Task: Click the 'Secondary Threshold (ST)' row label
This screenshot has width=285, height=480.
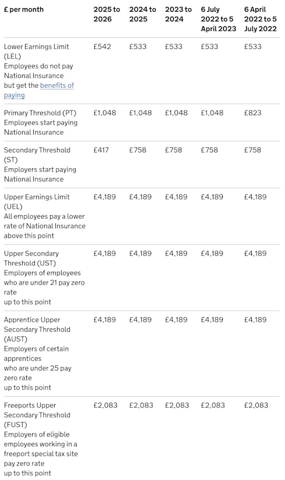Action: point(37,155)
